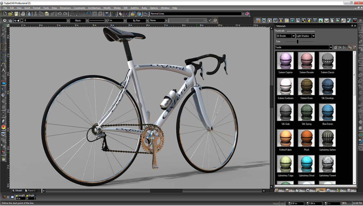The image size is (363, 206).
Task: Click the Length input field
Action: coord(21,199)
